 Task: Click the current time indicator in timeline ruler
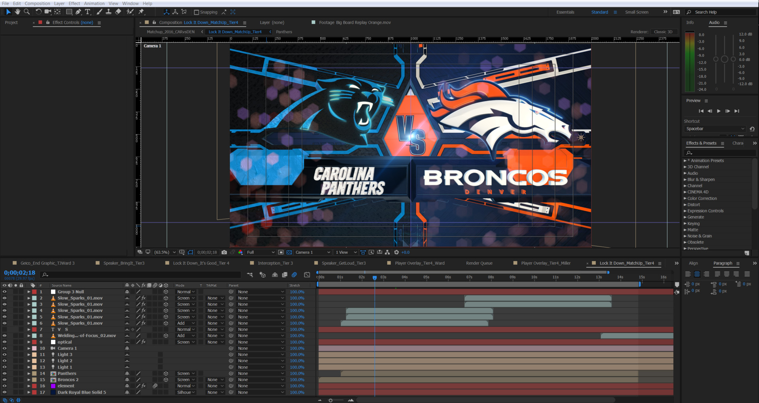[x=375, y=278]
